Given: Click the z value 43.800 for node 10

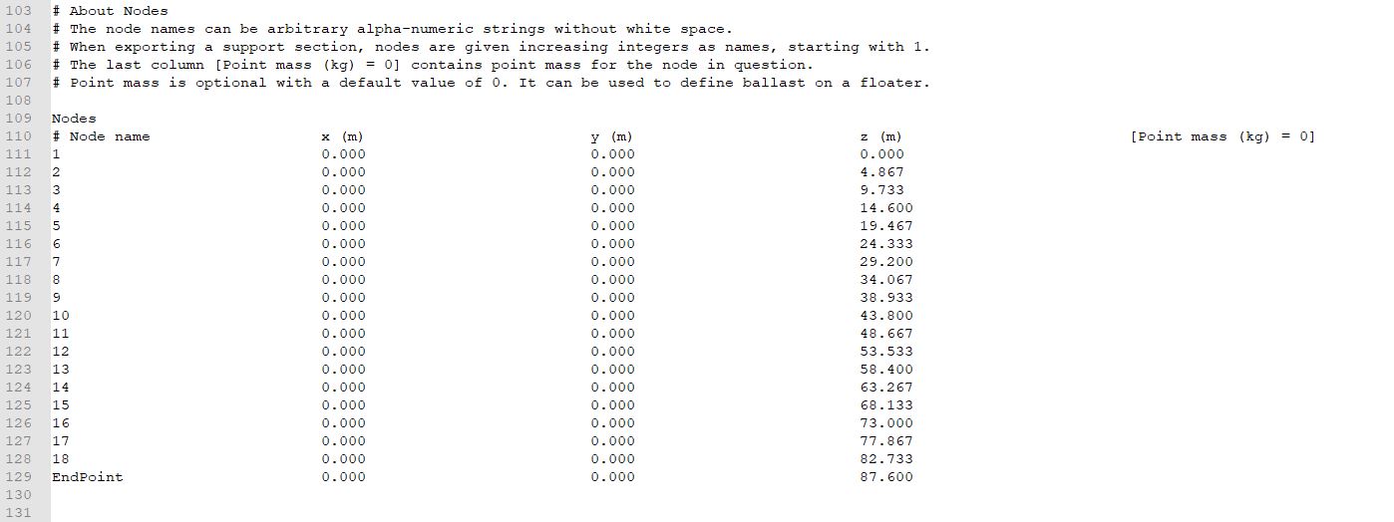Looking at the screenshot, I should coord(885,316).
